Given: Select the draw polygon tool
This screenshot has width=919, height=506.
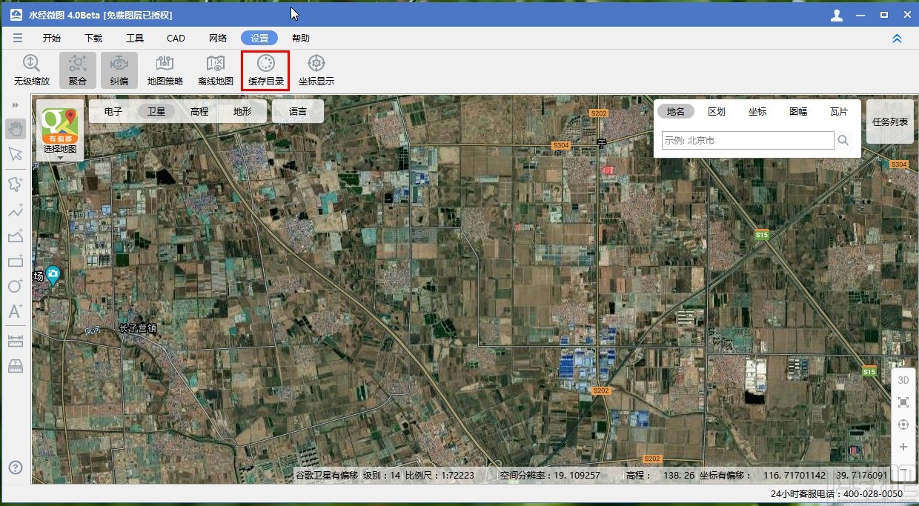Looking at the screenshot, I should tap(16, 184).
